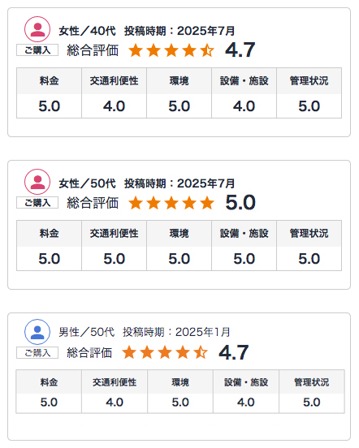The width and height of the screenshot is (359, 448).
Task: Click 交通利便性 score 4.0 in first review
Action: coord(114,106)
